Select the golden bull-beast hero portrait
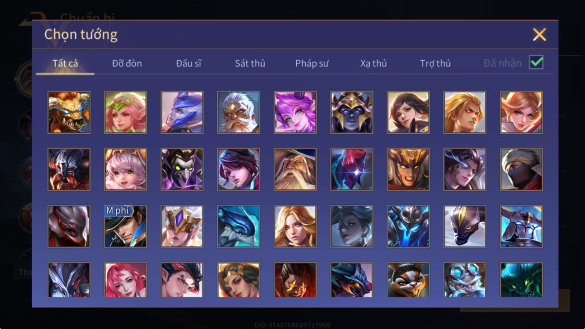The image size is (585, 329). tap(69, 112)
